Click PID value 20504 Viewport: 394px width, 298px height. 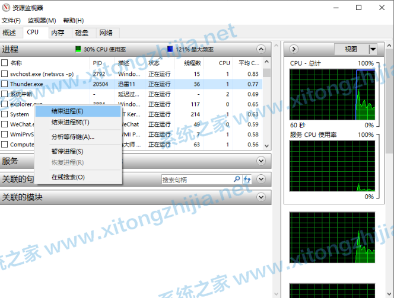[x=100, y=84]
